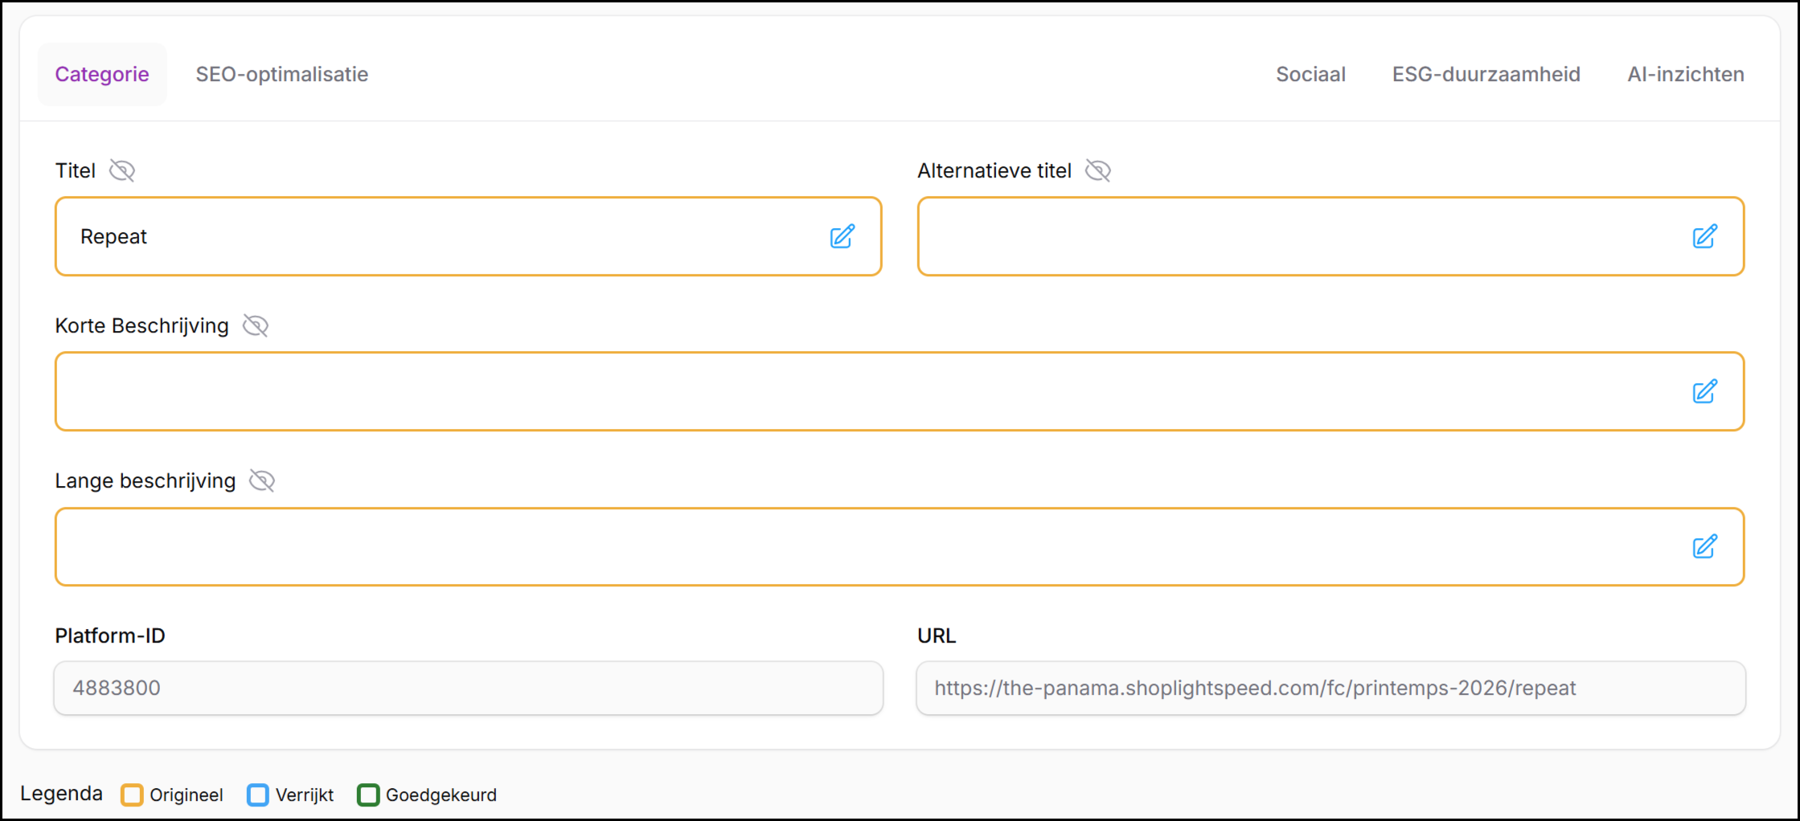1800x821 pixels.
Task: Click the green Goedgekeurd legend swatch
Action: click(368, 794)
